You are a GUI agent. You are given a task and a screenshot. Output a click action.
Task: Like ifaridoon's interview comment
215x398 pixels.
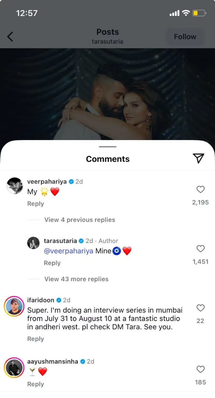[201, 308]
